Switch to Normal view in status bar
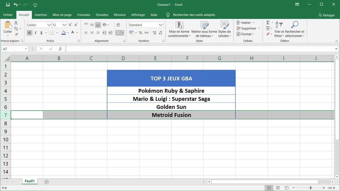Image resolution: width=340 pixels, height=191 pixels. 269,188
